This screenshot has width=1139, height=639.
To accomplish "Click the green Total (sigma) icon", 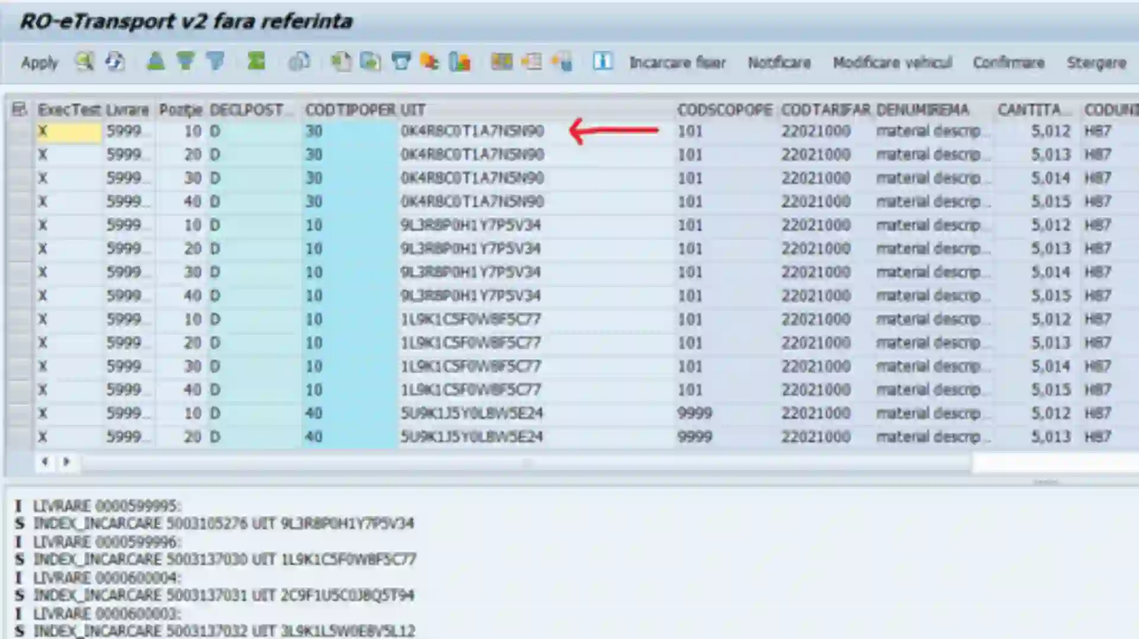I will (x=256, y=62).
